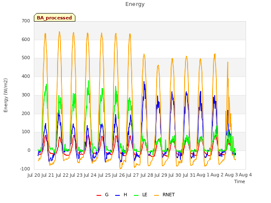Click the Aug 4 x-axis label
This screenshot has height=203, width=271.
[x=245, y=175]
